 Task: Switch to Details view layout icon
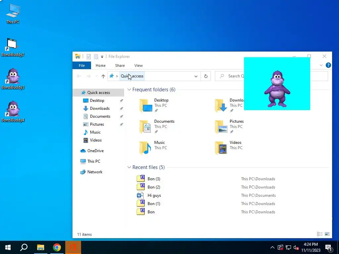point(320,234)
